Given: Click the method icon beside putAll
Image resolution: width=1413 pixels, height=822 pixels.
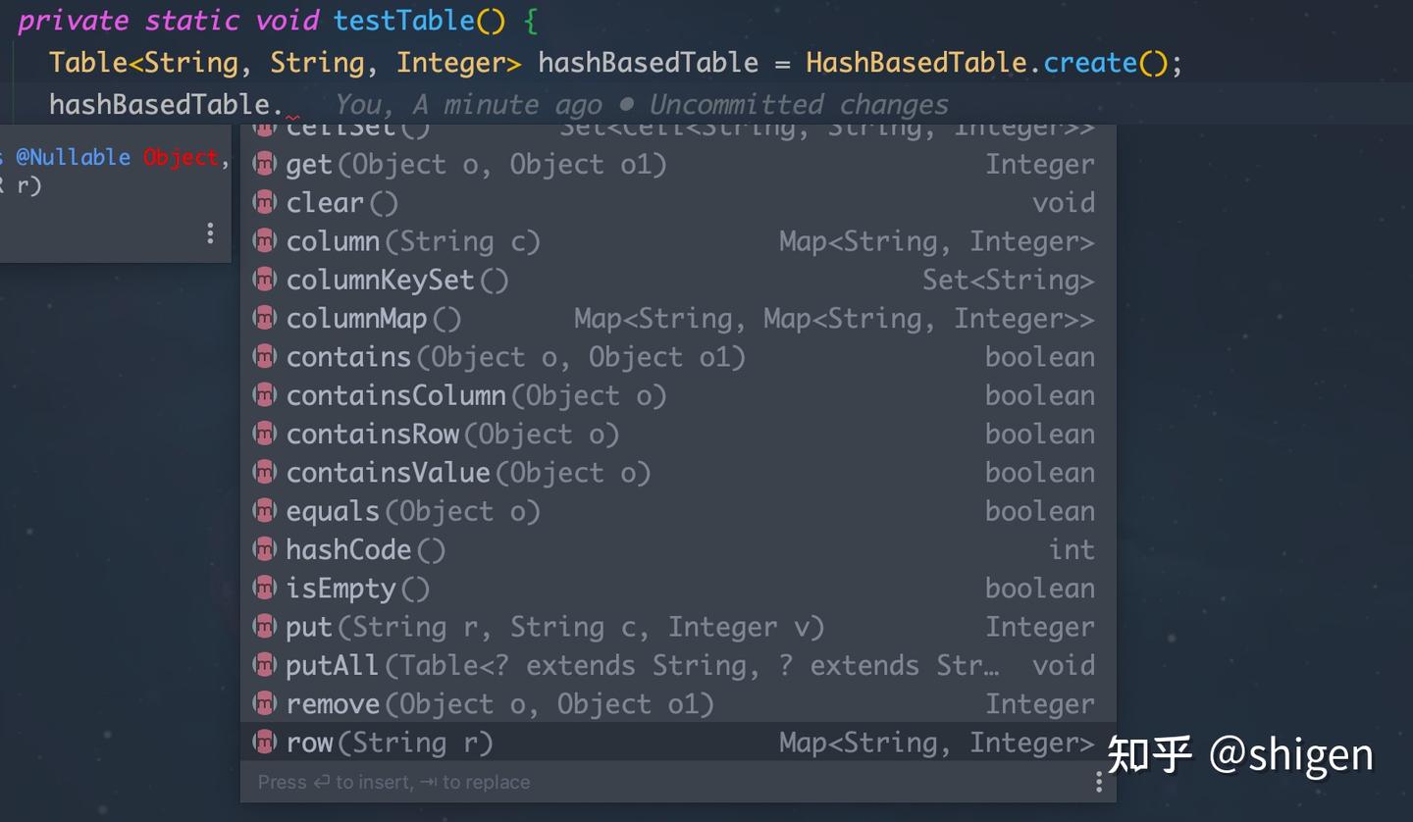Looking at the screenshot, I should point(265,666).
